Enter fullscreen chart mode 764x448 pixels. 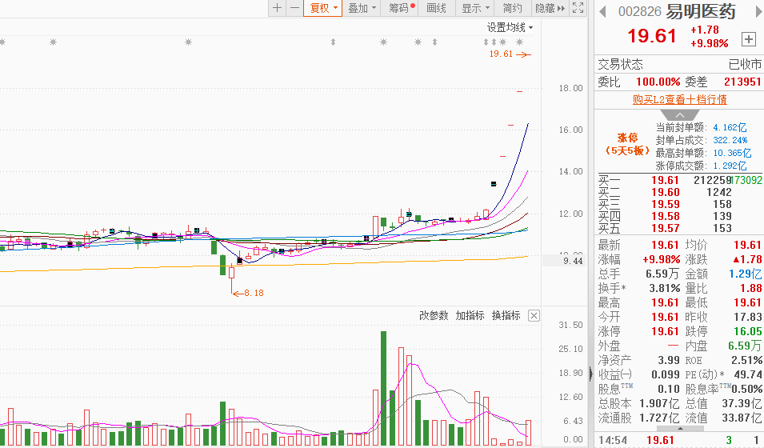578,8
